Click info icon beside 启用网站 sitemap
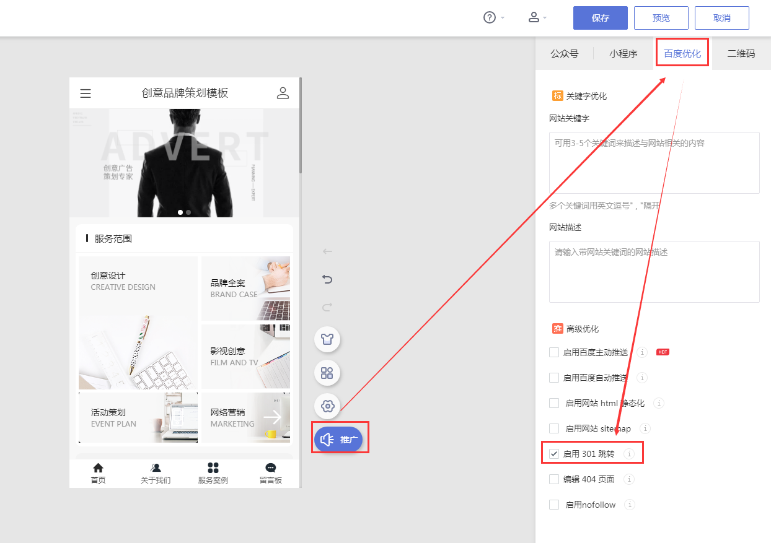The height and width of the screenshot is (543, 771). (x=645, y=428)
